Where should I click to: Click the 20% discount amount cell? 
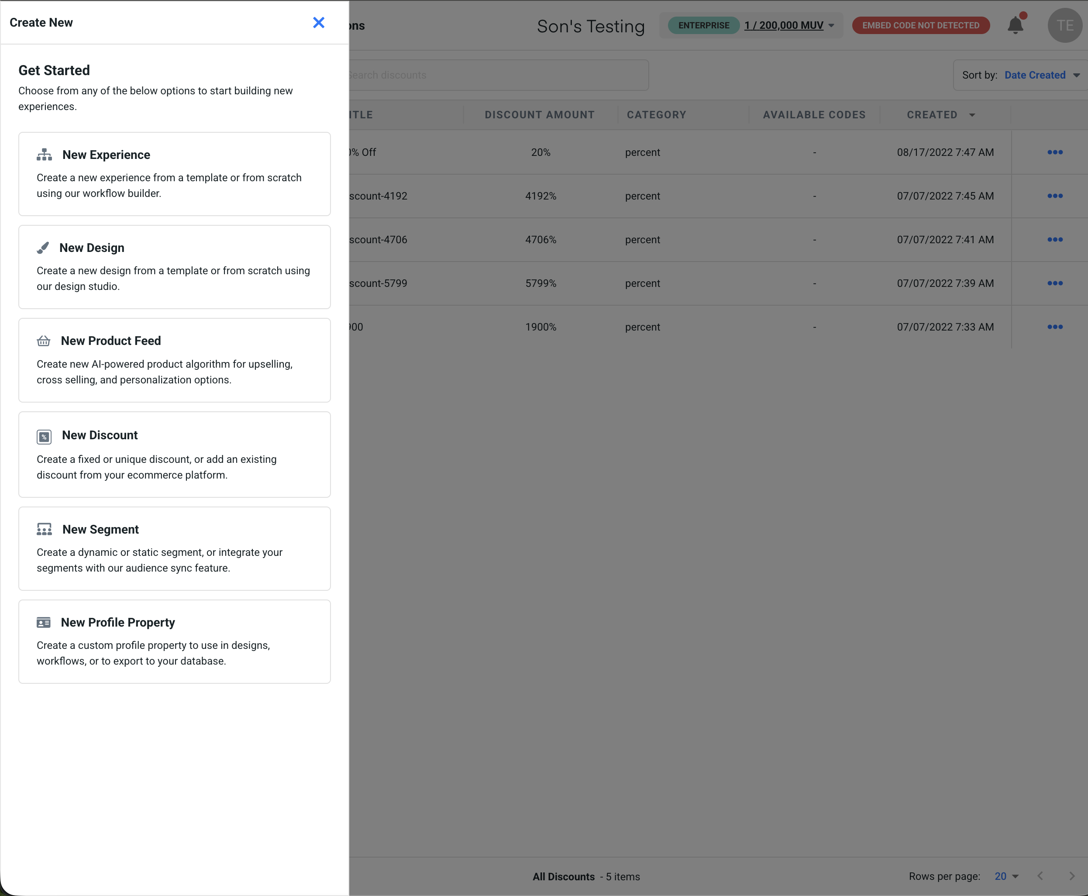[x=541, y=152]
